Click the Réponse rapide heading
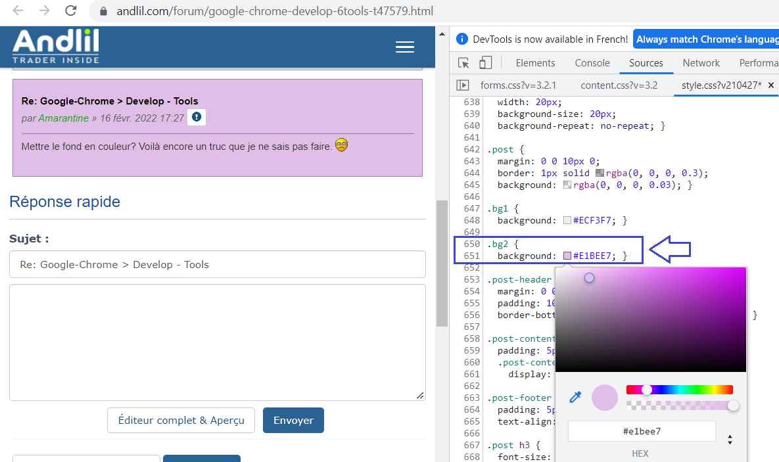The width and height of the screenshot is (779, 462). [x=64, y=202]
